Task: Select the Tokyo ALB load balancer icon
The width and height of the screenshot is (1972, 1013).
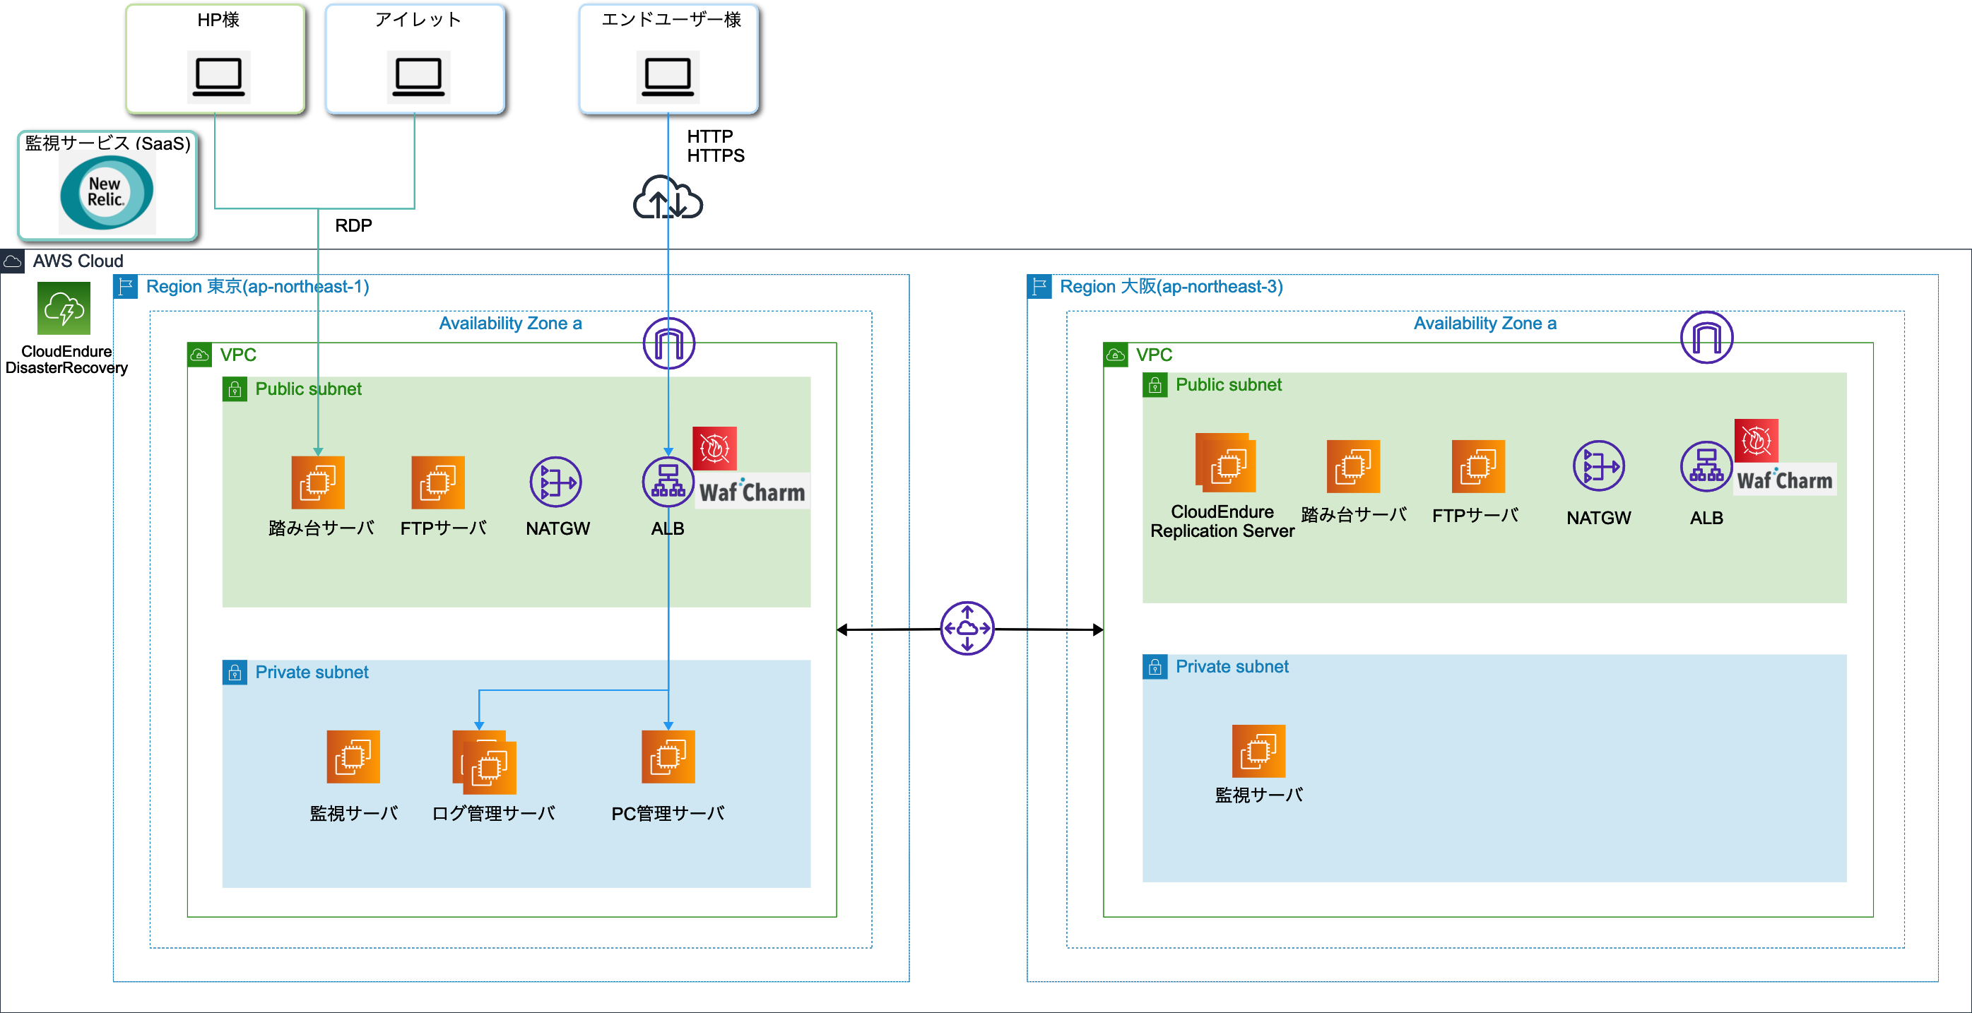Action: point(668,482)
